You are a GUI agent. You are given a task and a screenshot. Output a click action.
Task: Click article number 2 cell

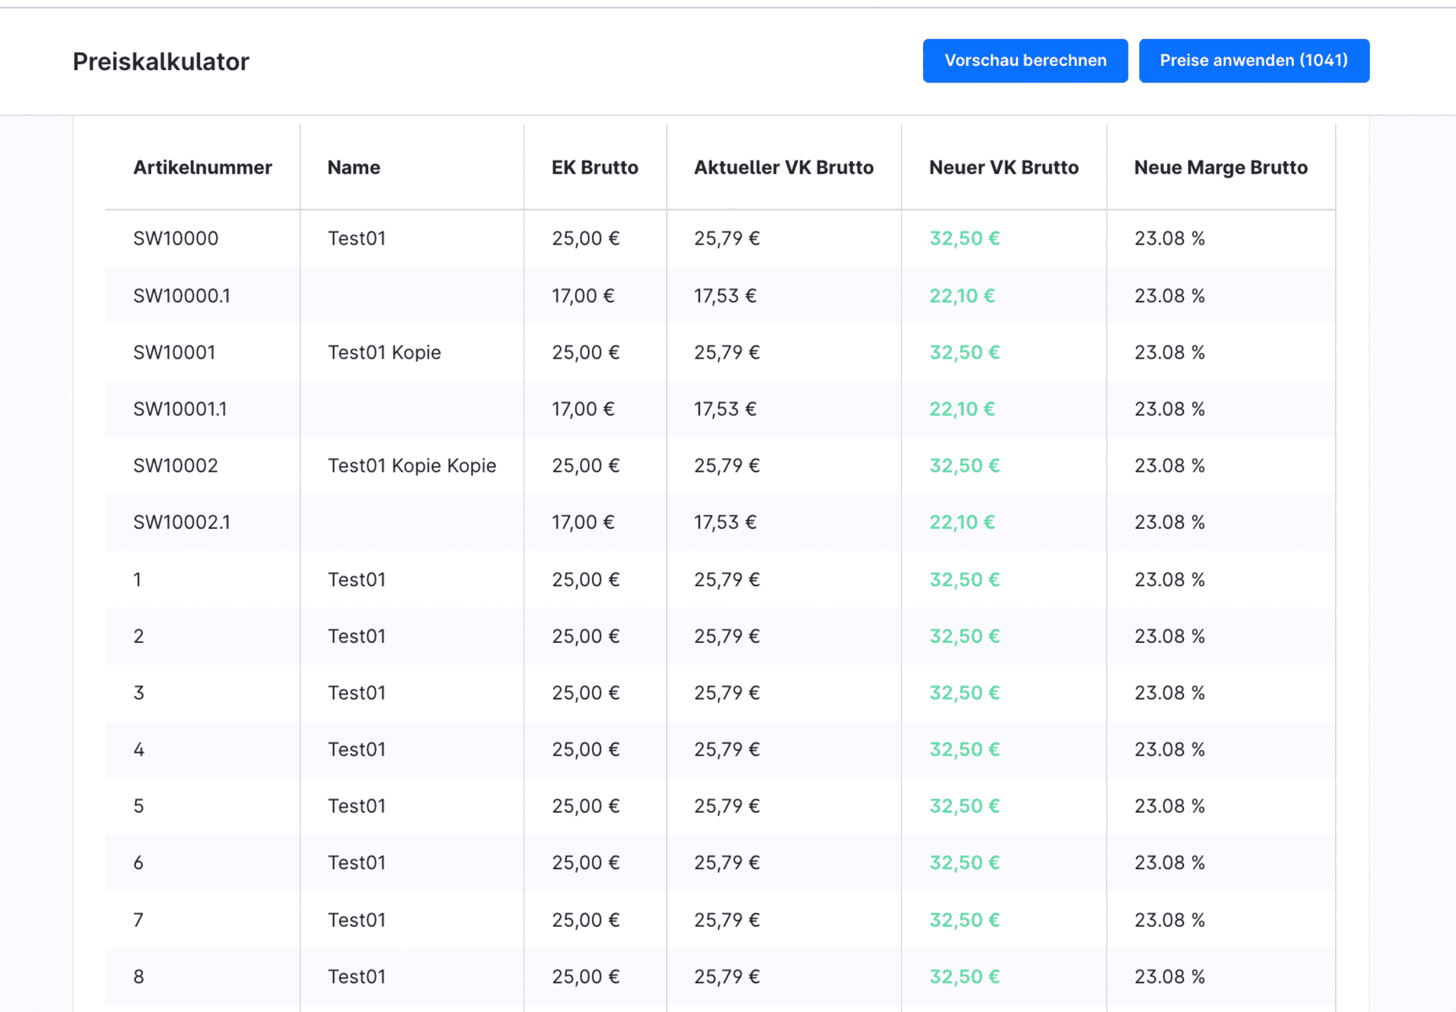click(139, 636)
